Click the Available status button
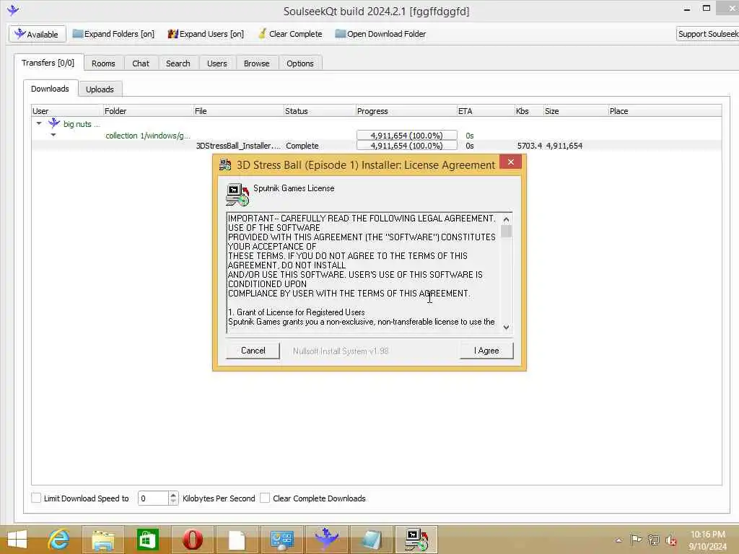The height and width of the screenshot is (554, 739). click(x=38, y=34)
